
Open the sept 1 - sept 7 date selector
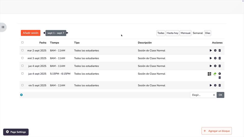point(56,33)
